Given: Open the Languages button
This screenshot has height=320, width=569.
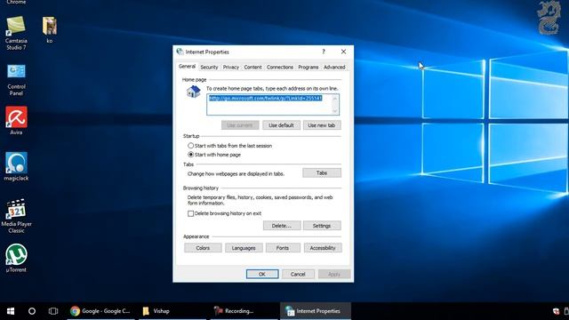Looking at the screenshot, I should pos(244,248).
